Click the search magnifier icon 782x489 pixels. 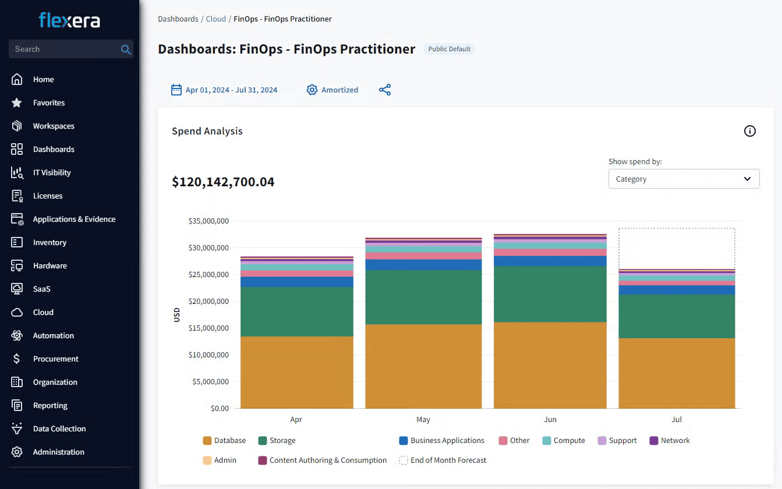[x=126, y=49]
